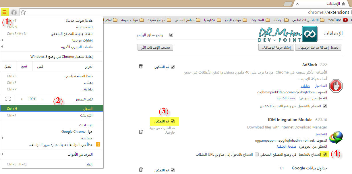Expand the إشارات مرجعية (Bookmarks) submenu arrow
This screenshot has width=352, height=174.
pyautogui.click(x=2, y=40)
